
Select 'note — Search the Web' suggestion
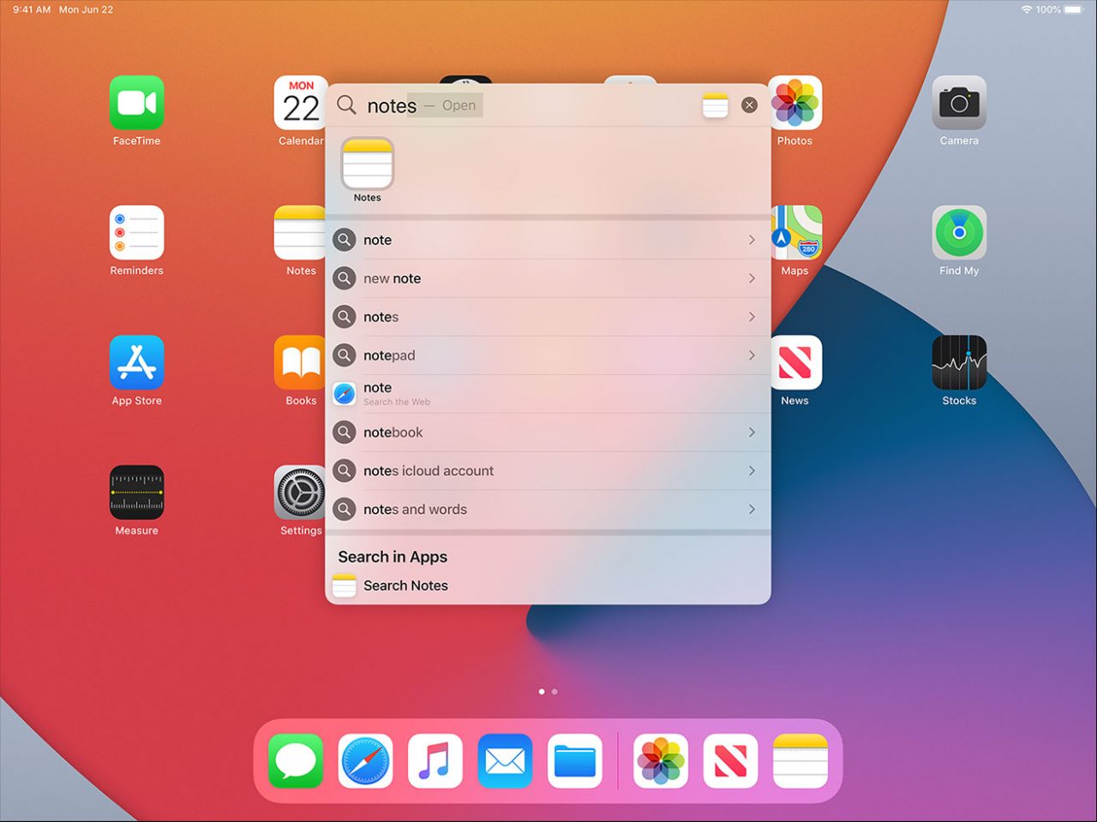click(548, 393)
